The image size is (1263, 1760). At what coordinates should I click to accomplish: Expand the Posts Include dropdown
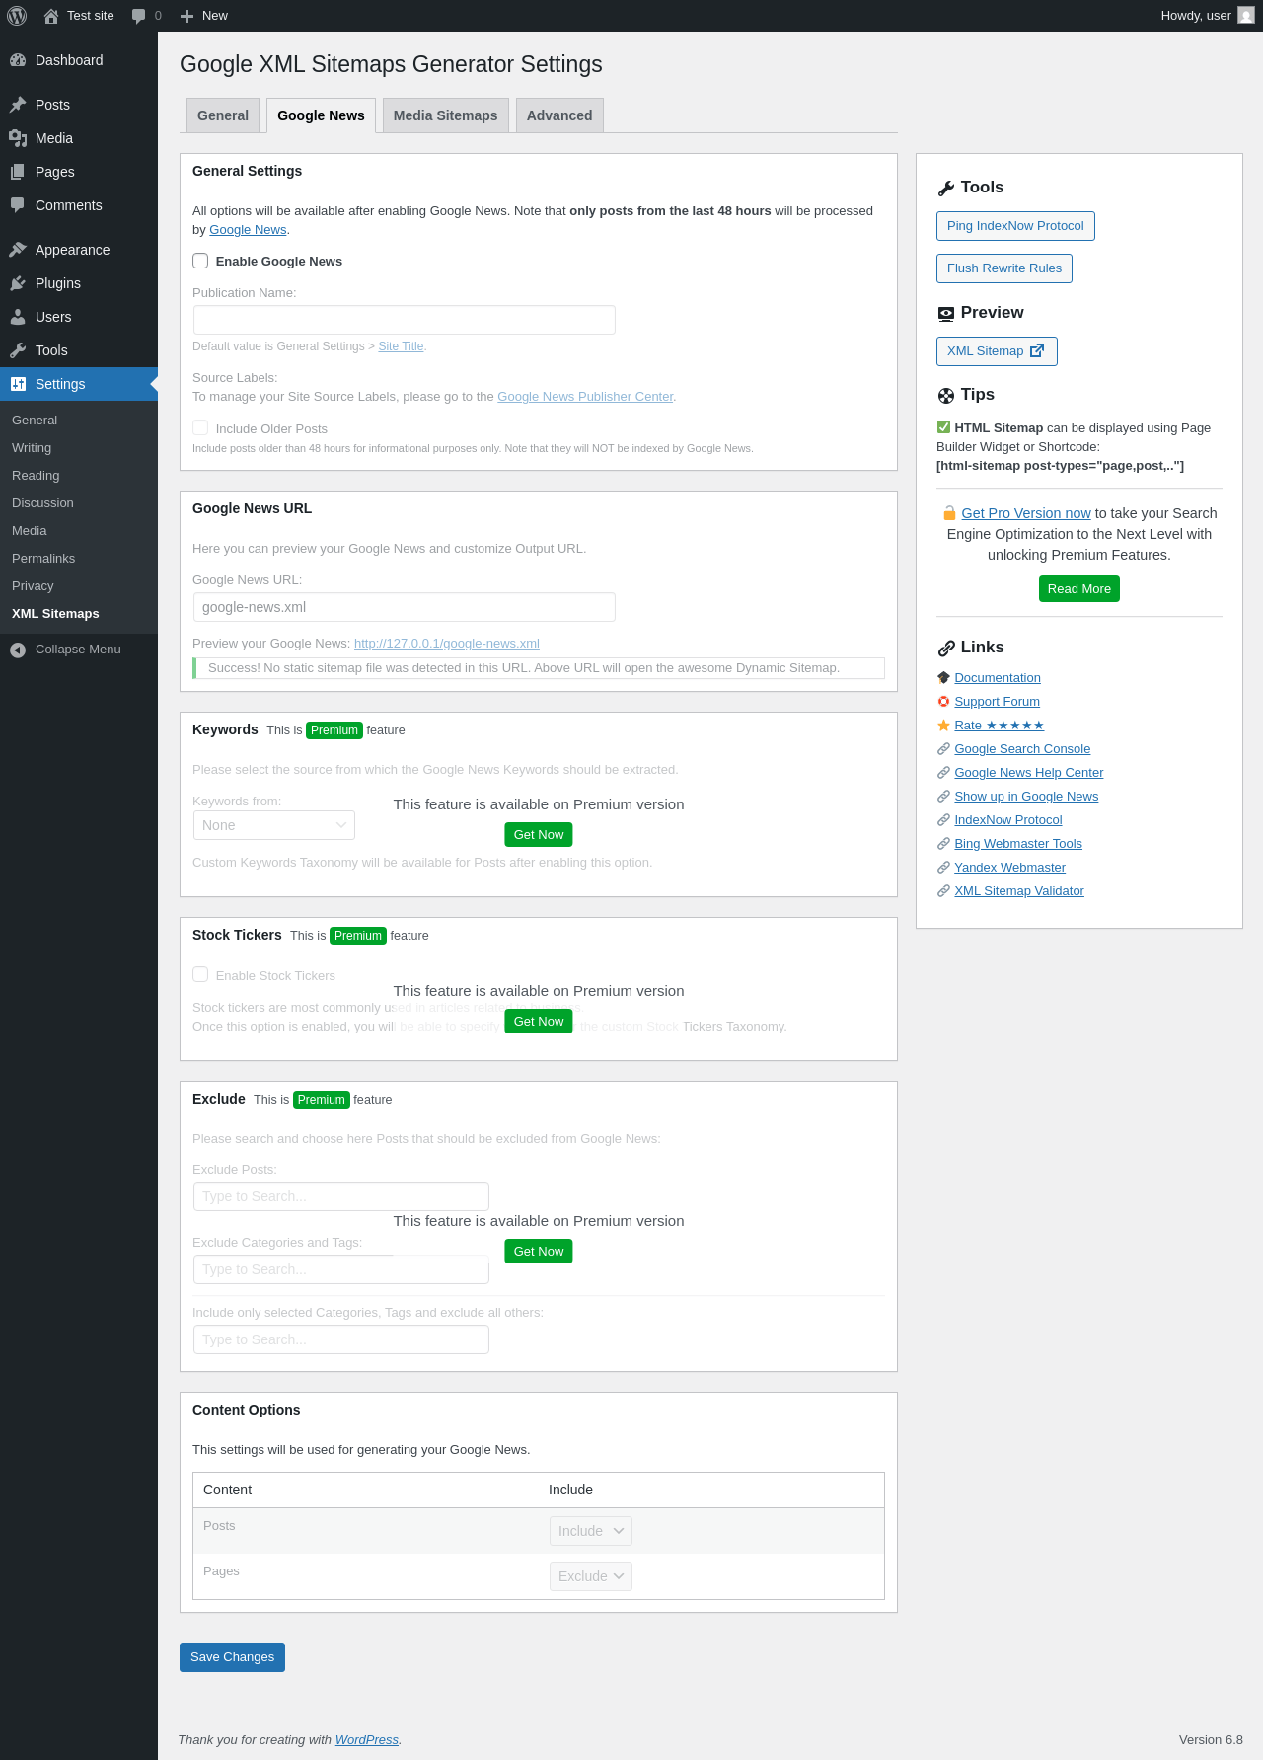(x=590, y=1531)
